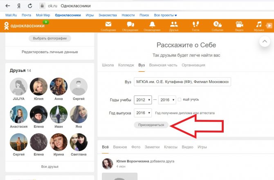Select the Фото feed tab
The image size is (274, 180).
point(136,147)
